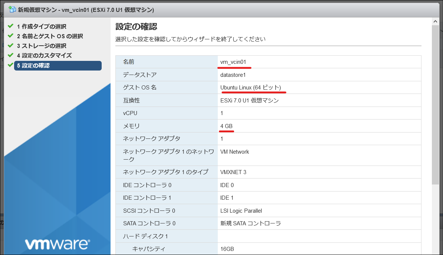The width and height of the screenshot is (443, 255).
Task: Click the ネットワーク アダプタ 1 のタイプ label
Action: [165, 172]
